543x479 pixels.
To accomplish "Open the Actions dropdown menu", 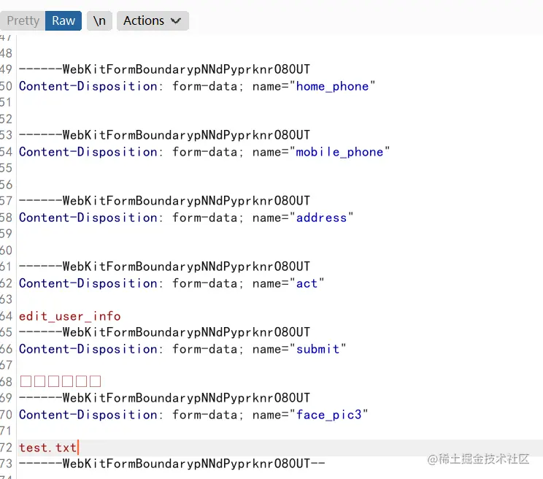I will pos(153,20).
